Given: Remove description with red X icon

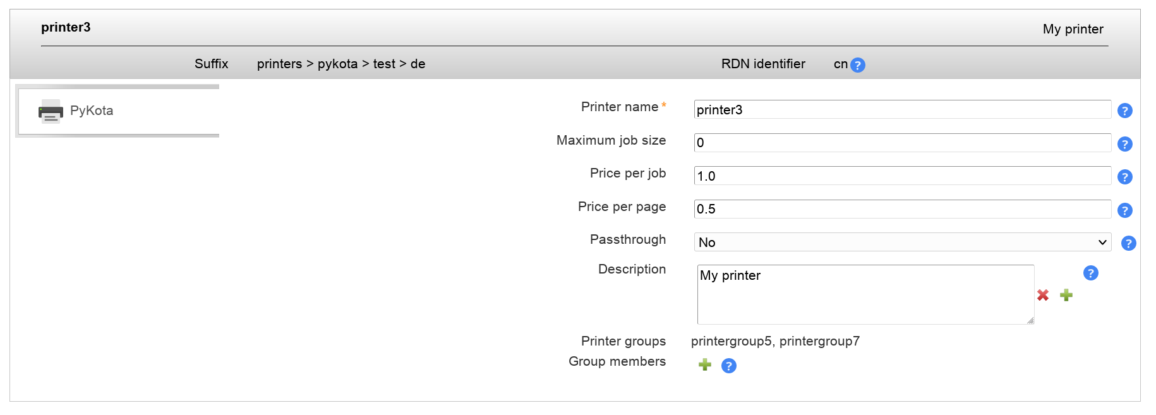Looking at the screenshot, I should 1043,295.
